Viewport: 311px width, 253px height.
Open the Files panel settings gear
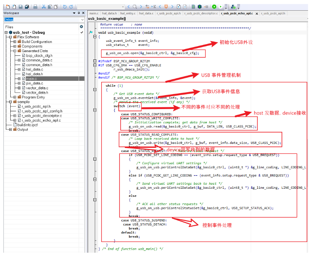point(81,26)
